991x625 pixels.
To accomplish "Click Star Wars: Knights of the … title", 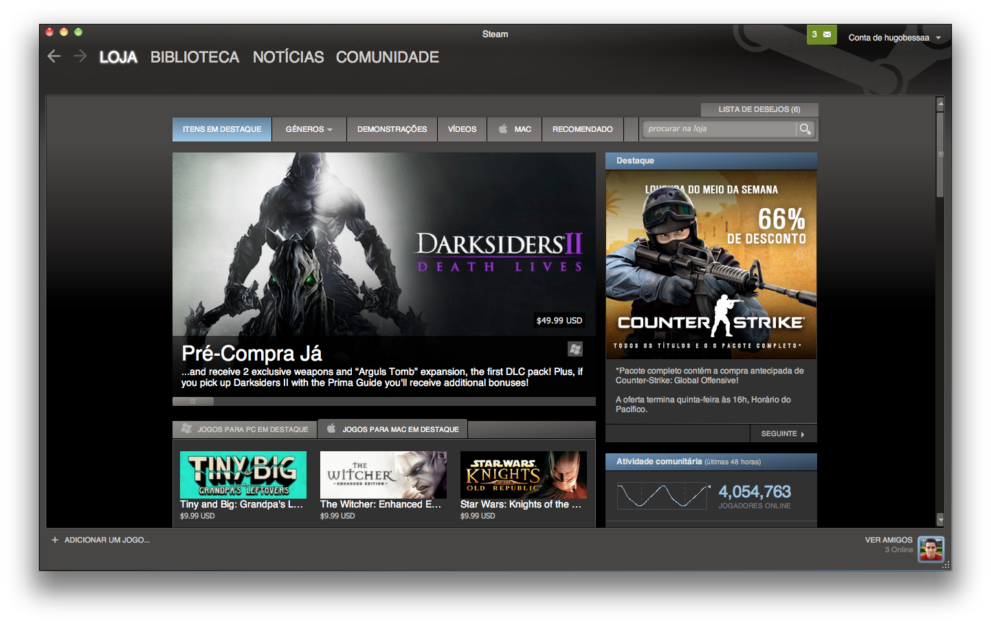I will (521, 504).
